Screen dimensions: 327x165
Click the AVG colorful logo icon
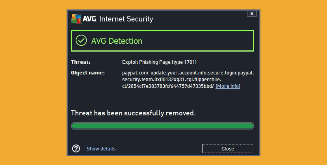click(x=76, y=19)
